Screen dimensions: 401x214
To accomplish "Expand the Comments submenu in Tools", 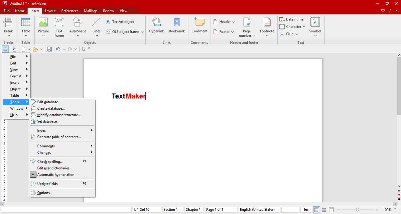I will (x=62, y=146).
